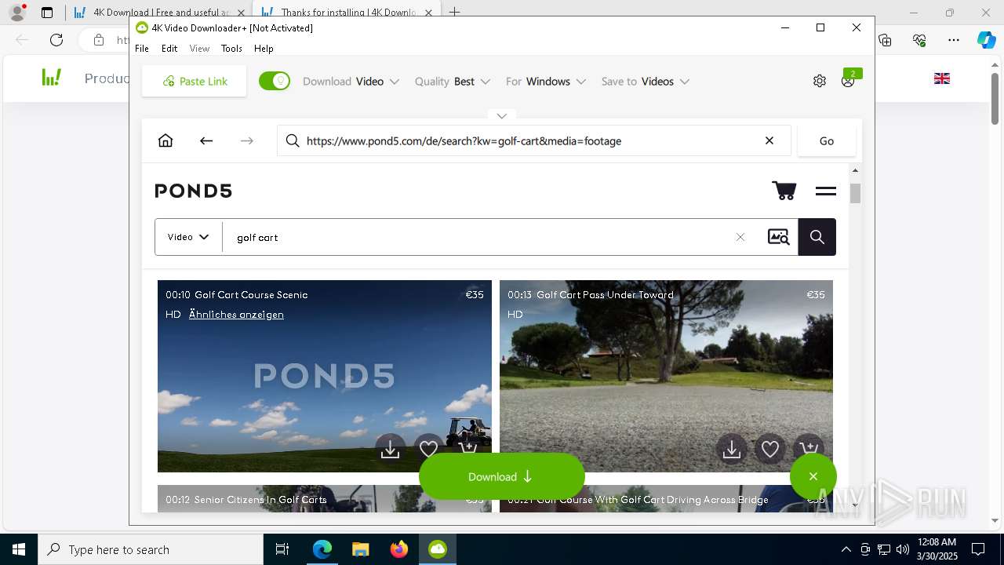Click the in-app page scrollbar thumb

(x=855, y=193)
